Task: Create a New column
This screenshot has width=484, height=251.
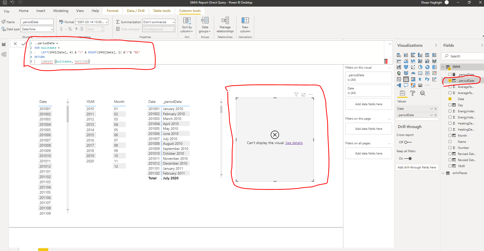Action: coord(245,25)
